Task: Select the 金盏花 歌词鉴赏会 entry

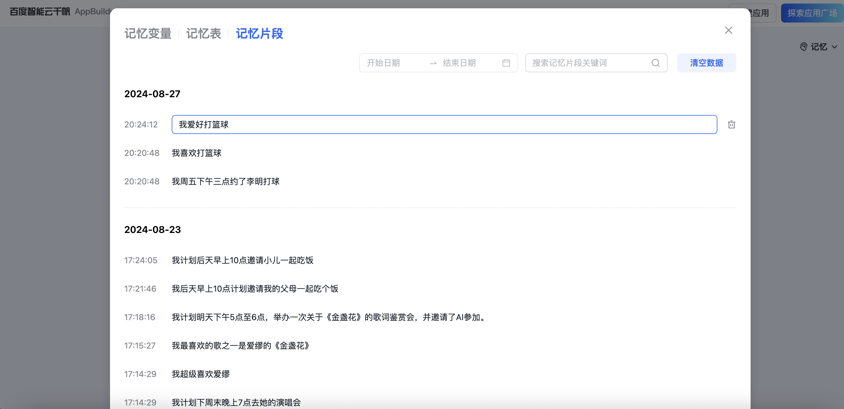Action: click(329, 317)
